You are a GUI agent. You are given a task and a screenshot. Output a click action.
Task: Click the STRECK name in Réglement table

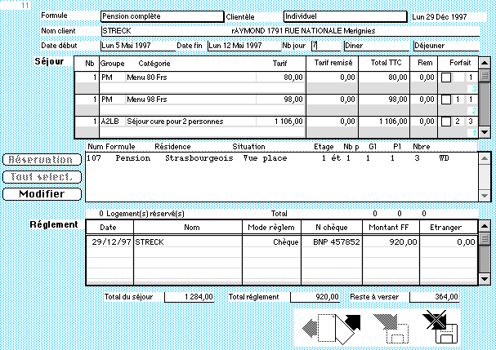[150, 242]
